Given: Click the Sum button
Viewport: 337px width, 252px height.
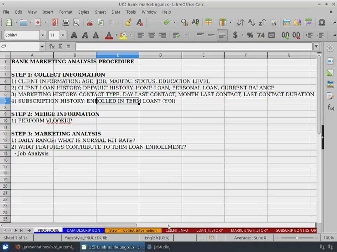Looking at the screenshot, I should pyautogui.click(x=60, y=46).
